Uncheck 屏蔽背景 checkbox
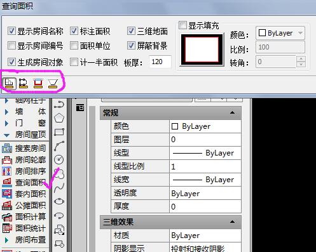The height and width of the screenshot is (252, 316). pos(131,45)
